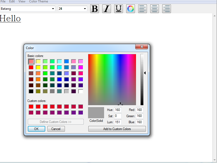Toggle Italic formatting in toolbar
This screenshot has width=217, height=163.
click(106, 9)
